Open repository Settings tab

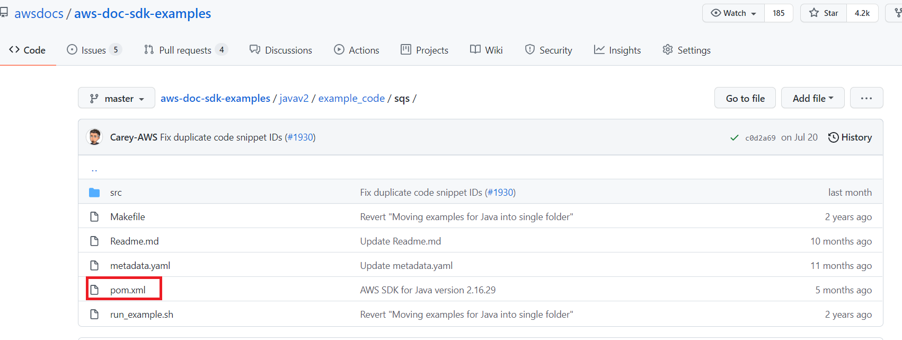click(x=687, y=50)
